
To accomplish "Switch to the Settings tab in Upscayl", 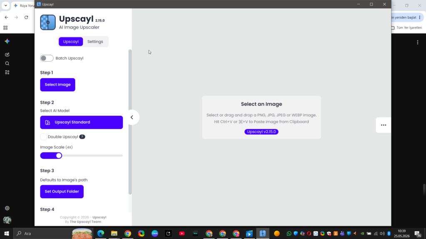I will click(95, 41).
